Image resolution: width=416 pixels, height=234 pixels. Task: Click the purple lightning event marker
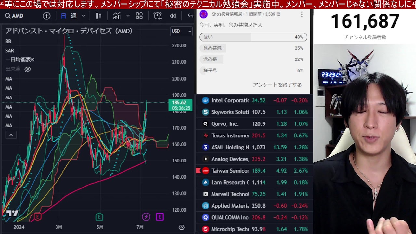click(146, 217)
